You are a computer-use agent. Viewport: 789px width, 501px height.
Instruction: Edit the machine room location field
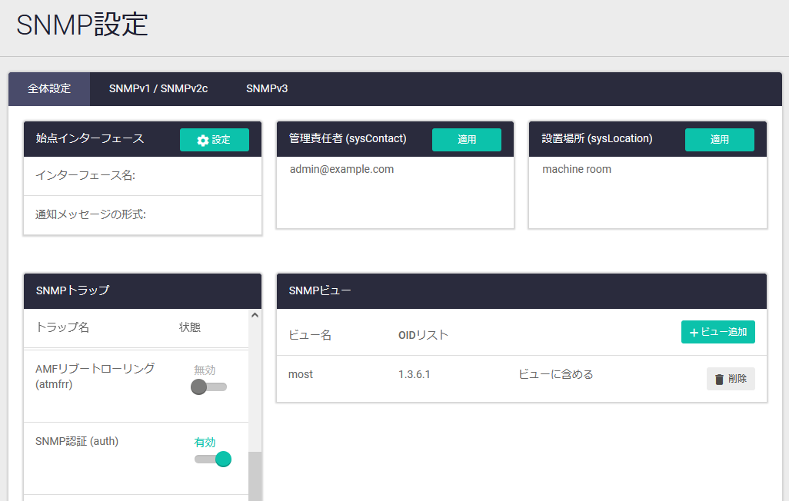(x=577, y=169)
